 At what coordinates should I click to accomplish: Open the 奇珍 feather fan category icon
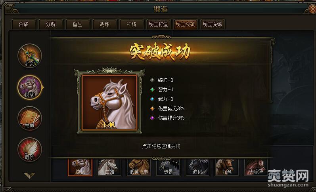(30, 150)
